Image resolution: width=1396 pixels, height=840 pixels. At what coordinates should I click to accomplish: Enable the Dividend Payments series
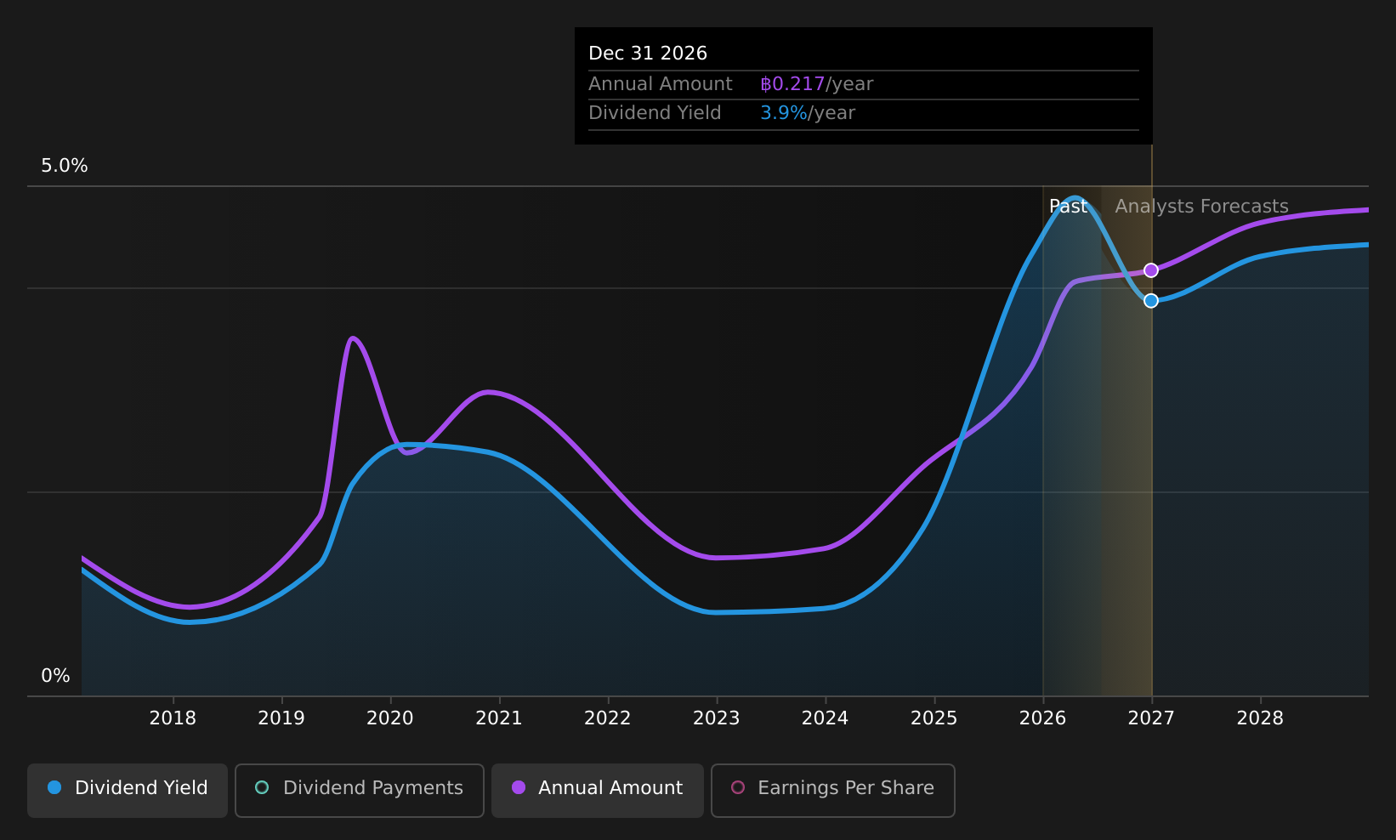coord(360,790)
